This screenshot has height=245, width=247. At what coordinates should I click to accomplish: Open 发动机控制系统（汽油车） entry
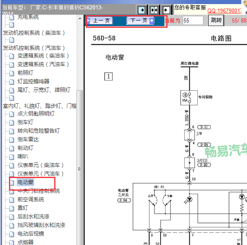pos(34,48)
